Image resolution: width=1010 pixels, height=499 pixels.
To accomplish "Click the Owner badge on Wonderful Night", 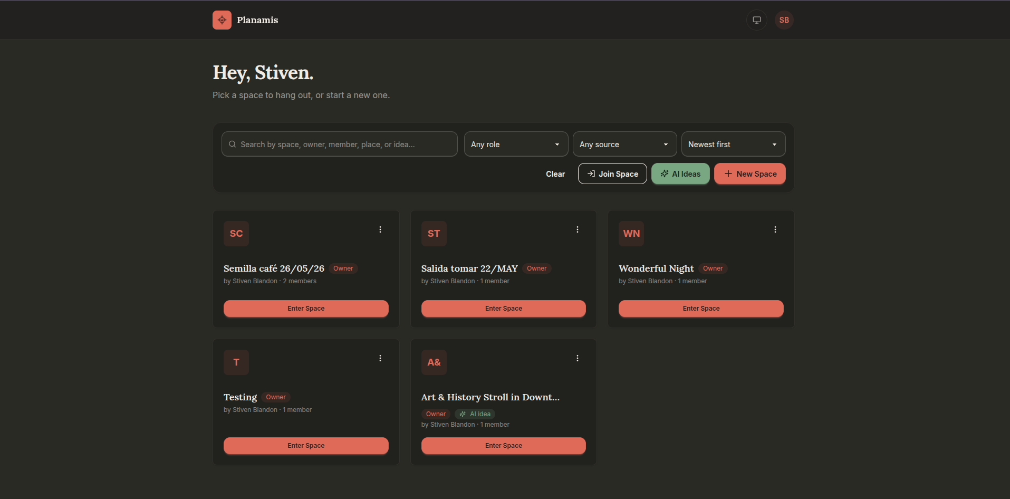I will pyautogui.click(x=713, y=268).
